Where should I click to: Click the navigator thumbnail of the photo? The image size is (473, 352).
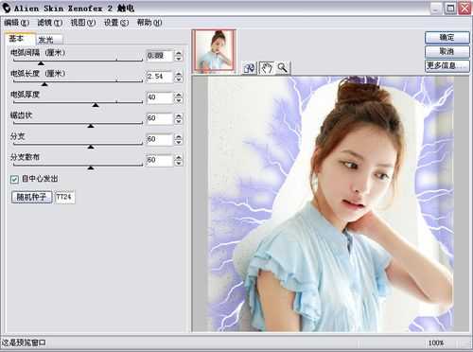pos(214,50)
